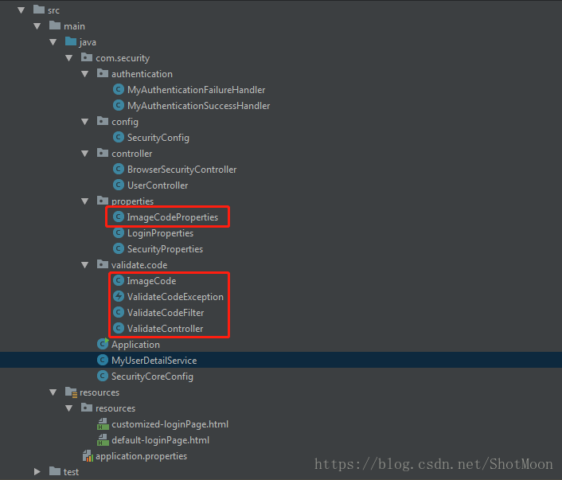562x480 pixels.
Task: Select LoginProperties class name
Action: [x=160, y=233]
